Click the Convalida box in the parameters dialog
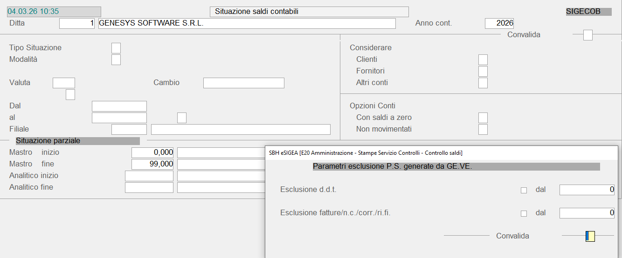 590,236
